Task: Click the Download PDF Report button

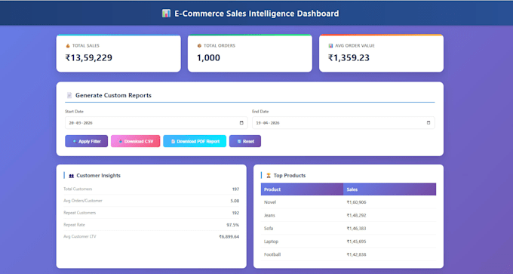Action: pyautogui.click(x=195, y=141)
